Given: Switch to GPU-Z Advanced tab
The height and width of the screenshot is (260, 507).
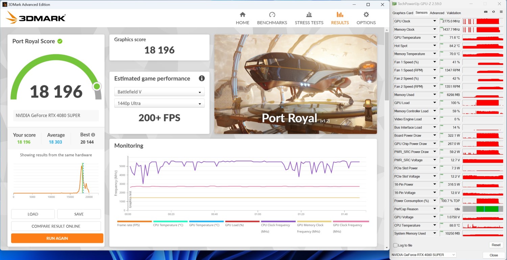Looking at the screenshot, I should (x=437, y=13).
